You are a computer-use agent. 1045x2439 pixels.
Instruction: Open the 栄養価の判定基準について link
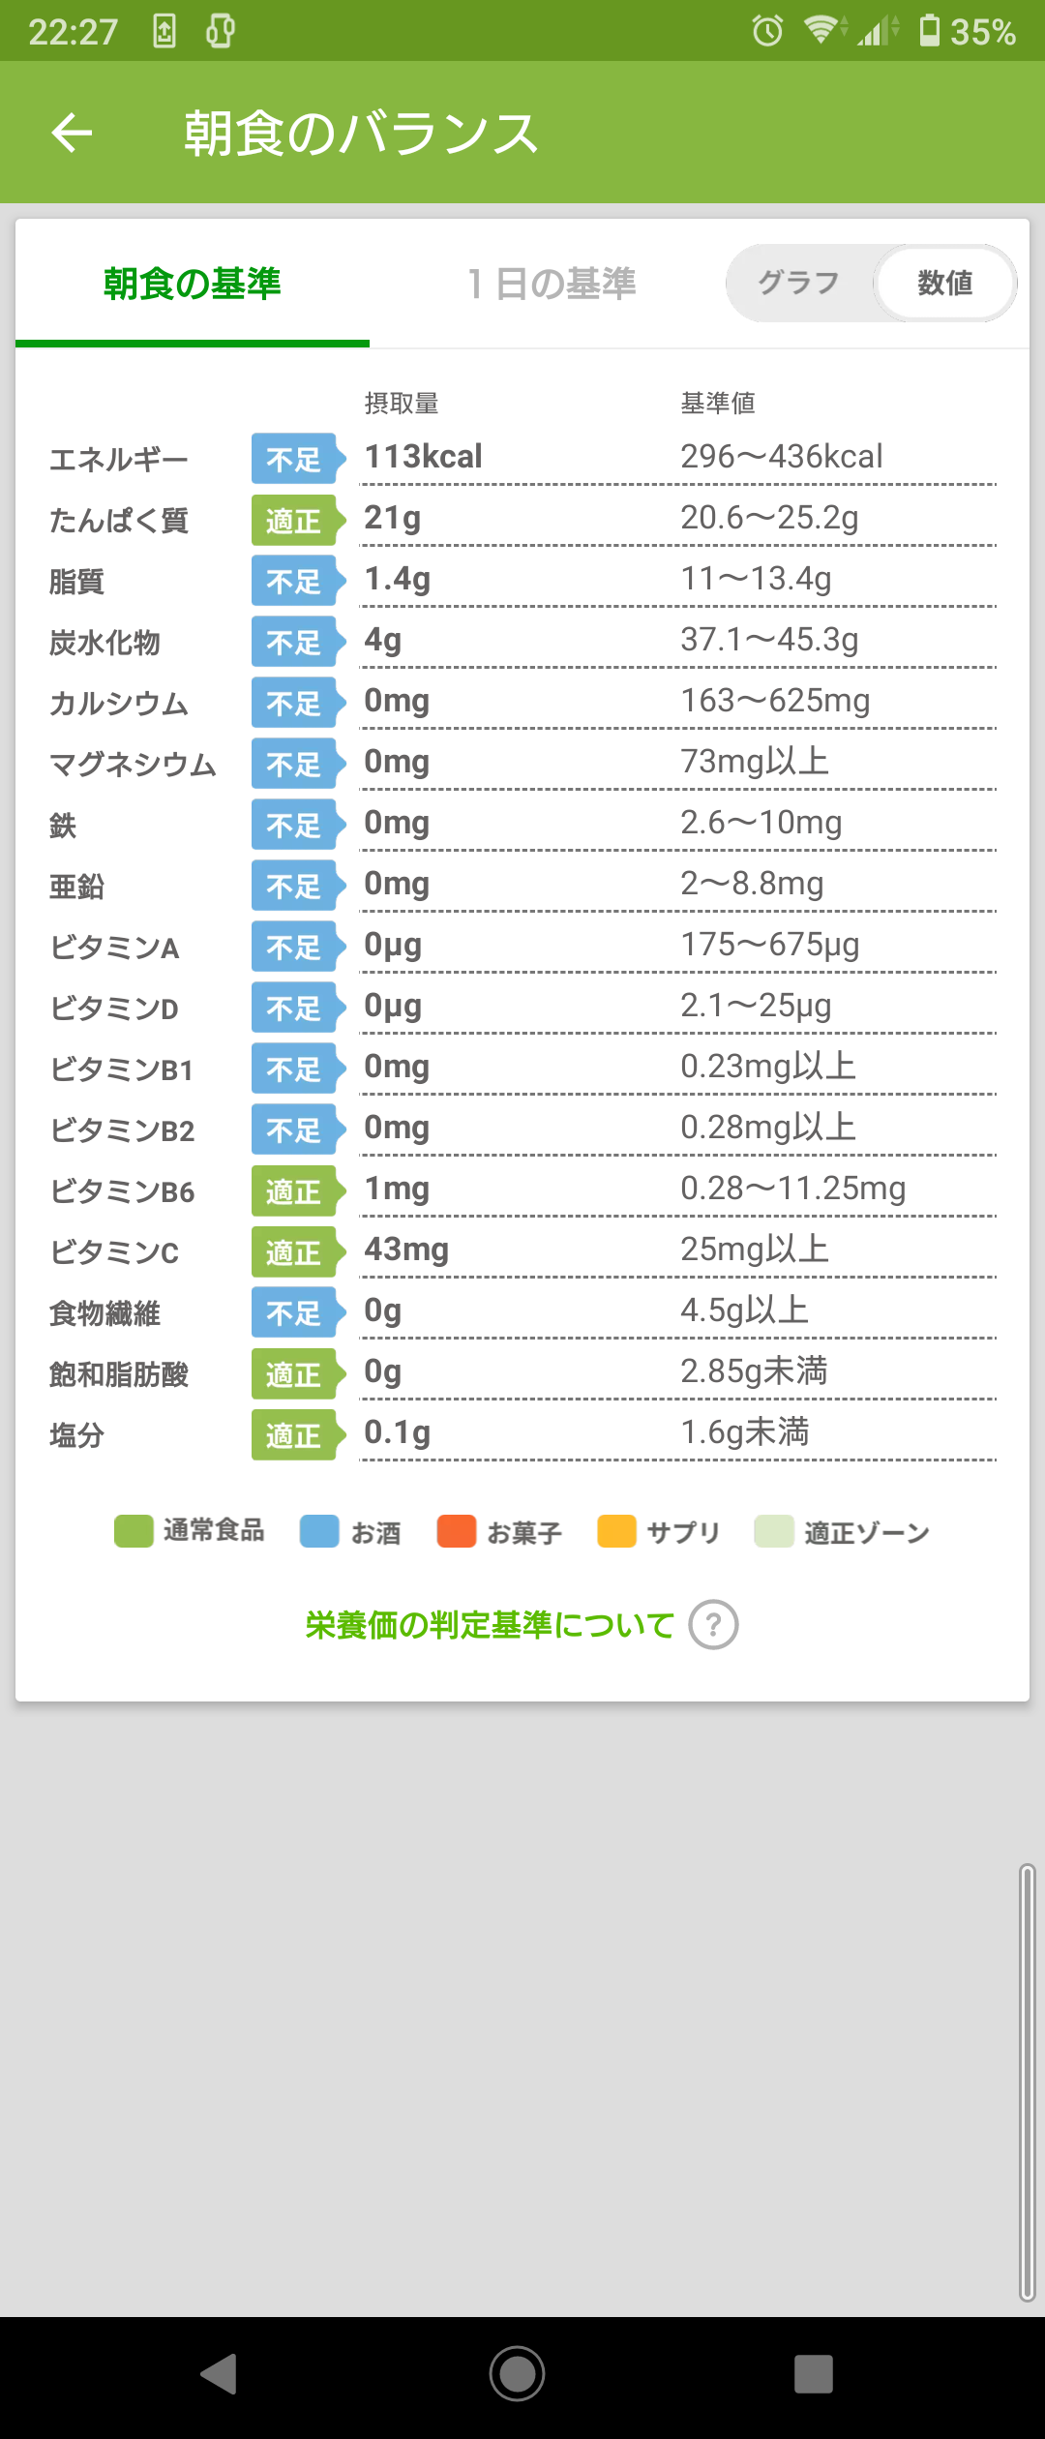(490, 1625)
